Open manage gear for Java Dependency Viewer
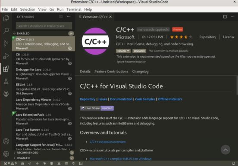 [70, 108]
